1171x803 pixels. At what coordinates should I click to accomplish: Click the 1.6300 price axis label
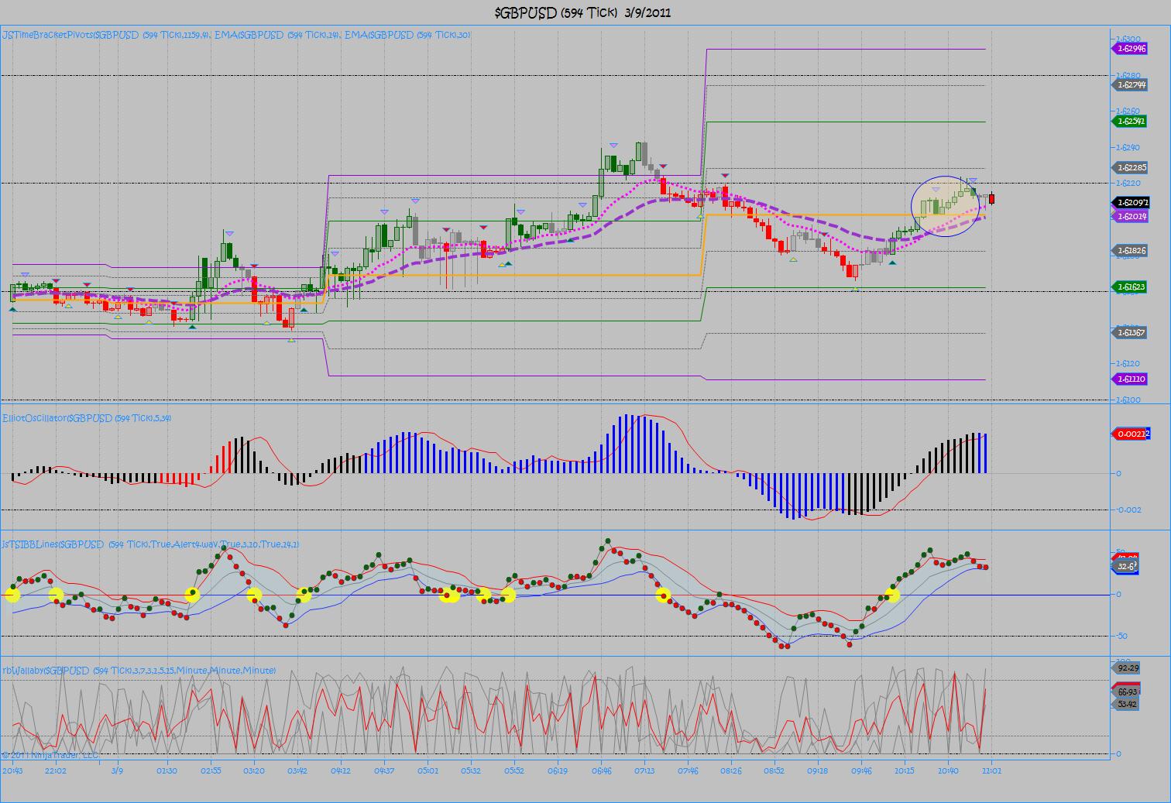[x=1127, y=39]
